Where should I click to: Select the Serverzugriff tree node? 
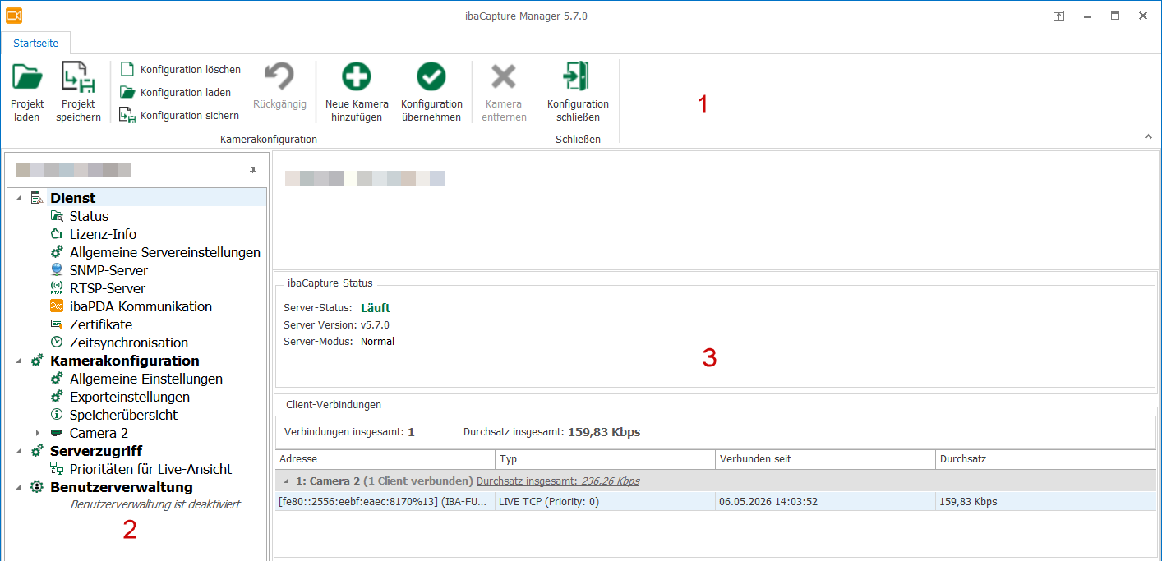click(x=96, y=451)
